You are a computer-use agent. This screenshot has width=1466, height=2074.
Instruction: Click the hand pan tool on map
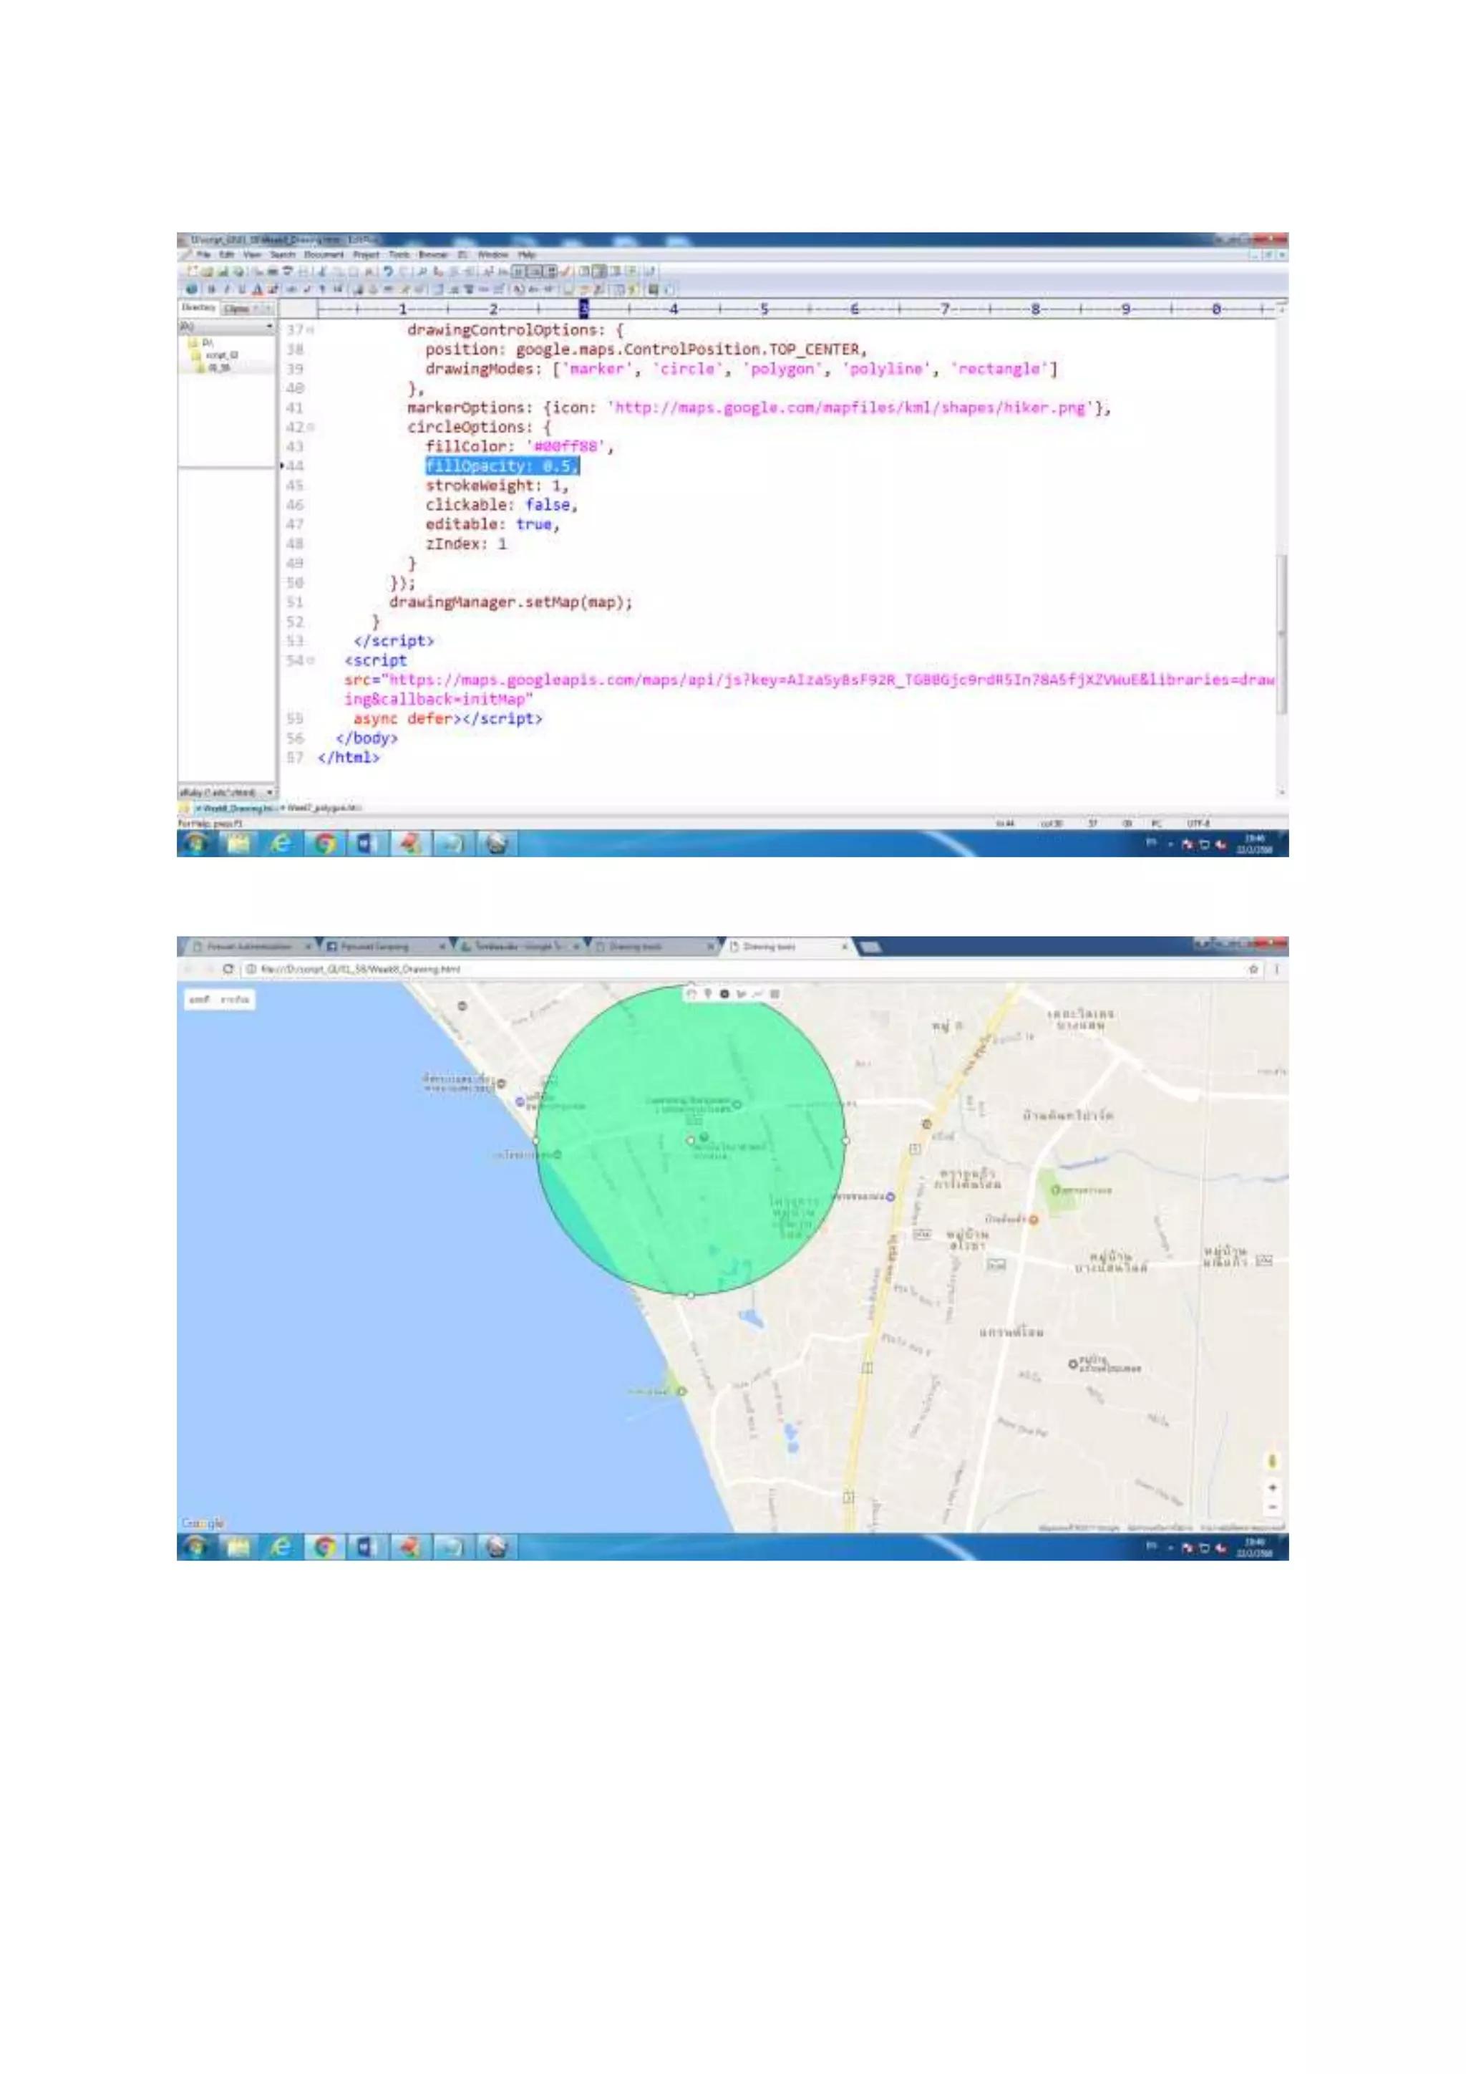tap(691, 993)
